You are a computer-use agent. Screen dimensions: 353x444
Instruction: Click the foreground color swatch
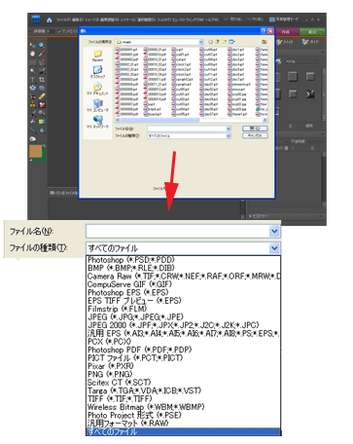35,151
